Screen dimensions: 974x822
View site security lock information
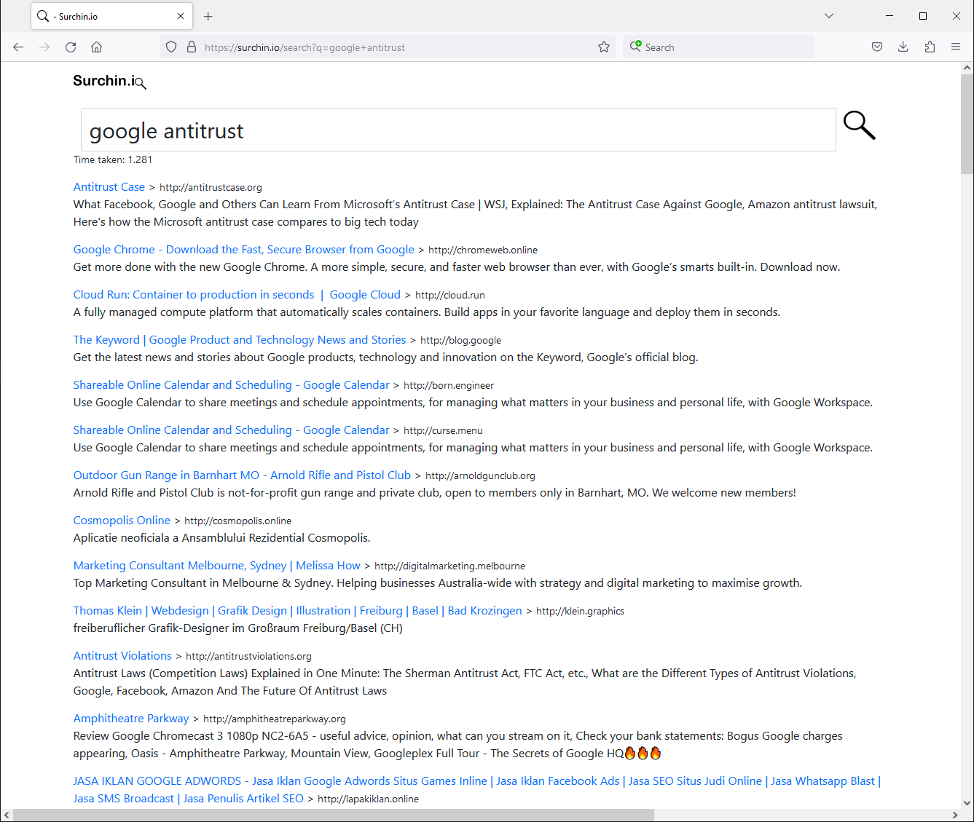tap(192, 47)
